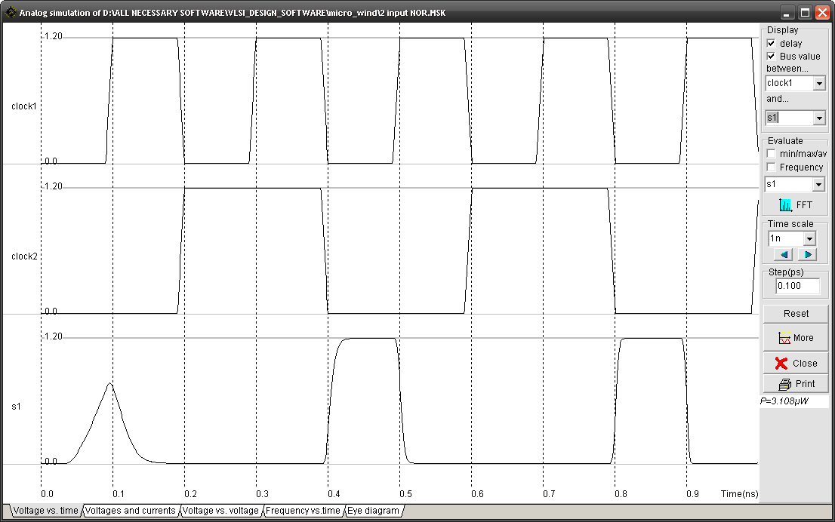This screenshot has height=522, width=835.
Task: Click the red X icon on Close button
Action: click(780, 363)
